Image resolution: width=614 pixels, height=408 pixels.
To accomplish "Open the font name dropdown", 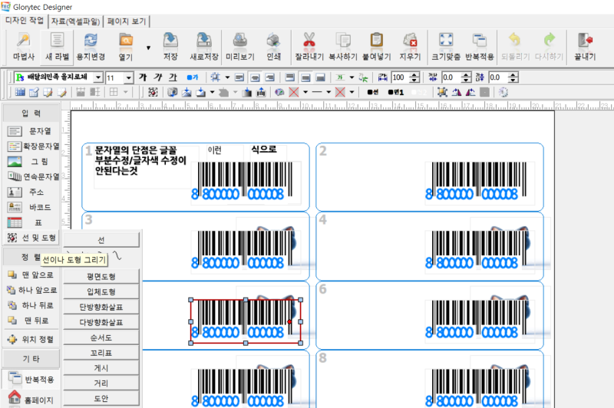I will (97, 77).
